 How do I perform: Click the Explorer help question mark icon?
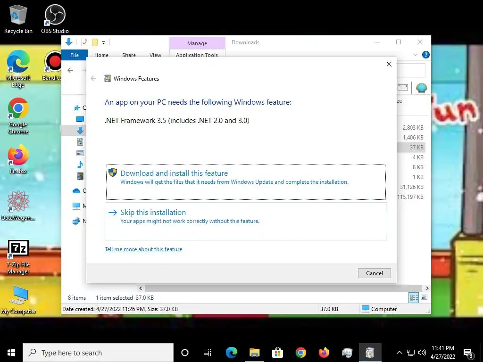(426, 55)
